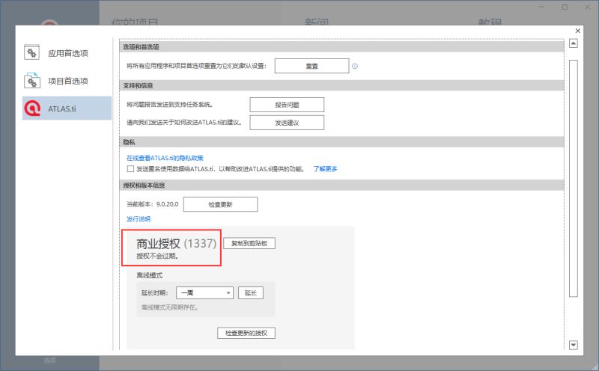The image size is (599, 371).
Task: Maximize the background main window
Action: [x=565, y=7]
